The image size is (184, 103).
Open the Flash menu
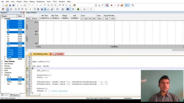click(x=26, y=1)
